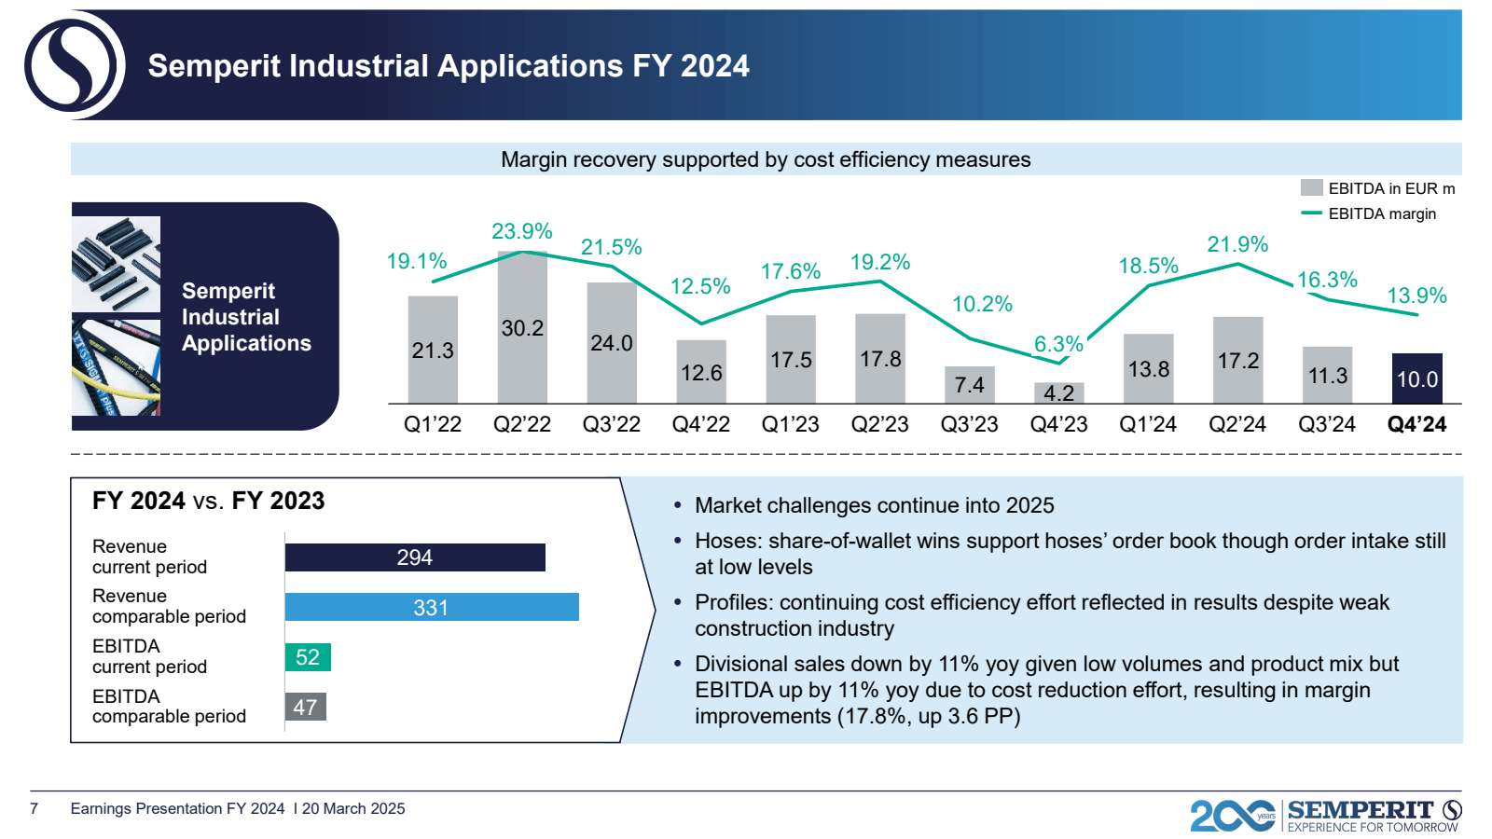This screenshot has width=1492, height=839.
Task: Click the EXPERIENCE FOR TOMORROW tagline
Action: tap(1373, 827)
